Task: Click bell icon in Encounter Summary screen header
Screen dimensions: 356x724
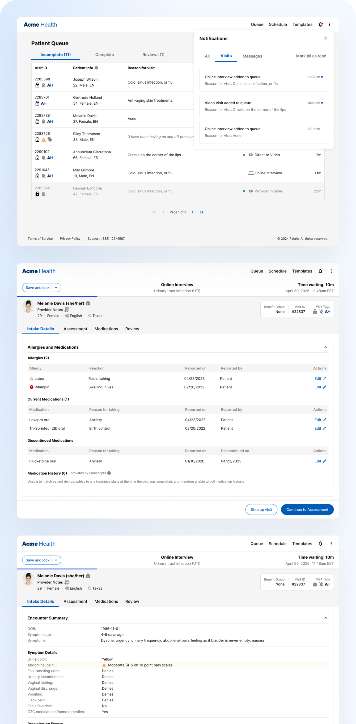Action: [320, 544]
